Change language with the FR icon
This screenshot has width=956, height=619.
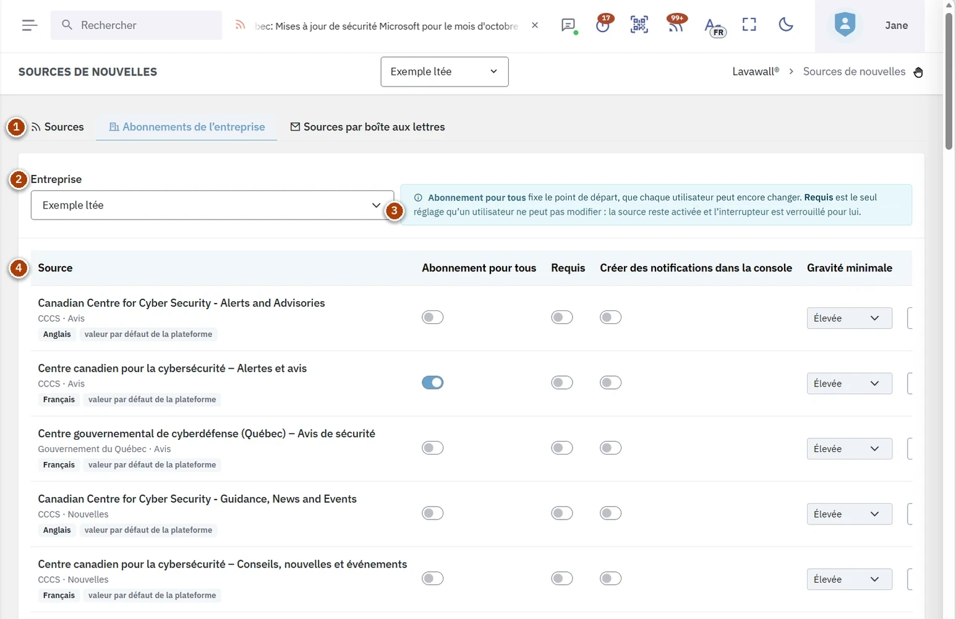[714, 26]
